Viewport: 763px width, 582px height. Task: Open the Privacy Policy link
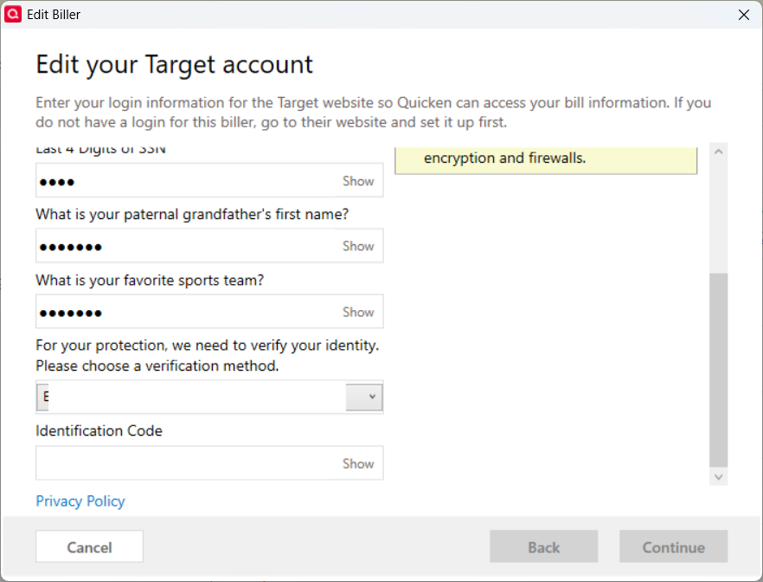coord(80,501)
